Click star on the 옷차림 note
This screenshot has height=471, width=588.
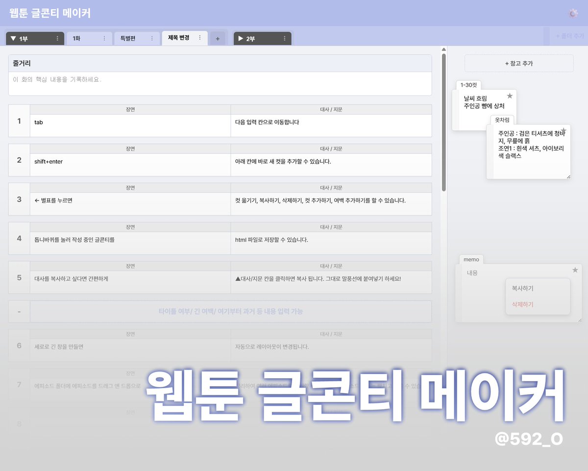[x=563, y=130]
